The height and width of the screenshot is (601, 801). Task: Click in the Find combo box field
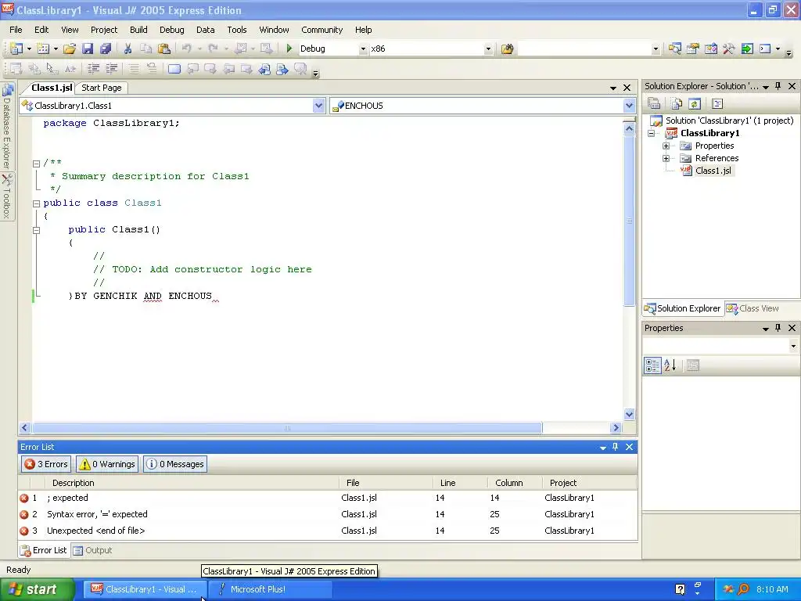[x=584, y=49]
